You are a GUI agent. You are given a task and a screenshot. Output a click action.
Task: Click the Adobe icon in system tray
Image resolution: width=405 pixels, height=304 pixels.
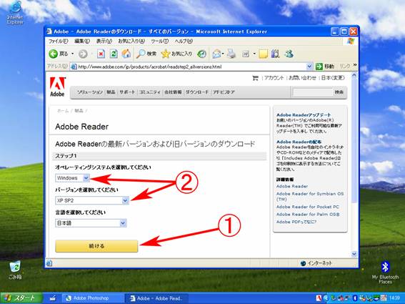pyautogui.click(x=319, y=298)
